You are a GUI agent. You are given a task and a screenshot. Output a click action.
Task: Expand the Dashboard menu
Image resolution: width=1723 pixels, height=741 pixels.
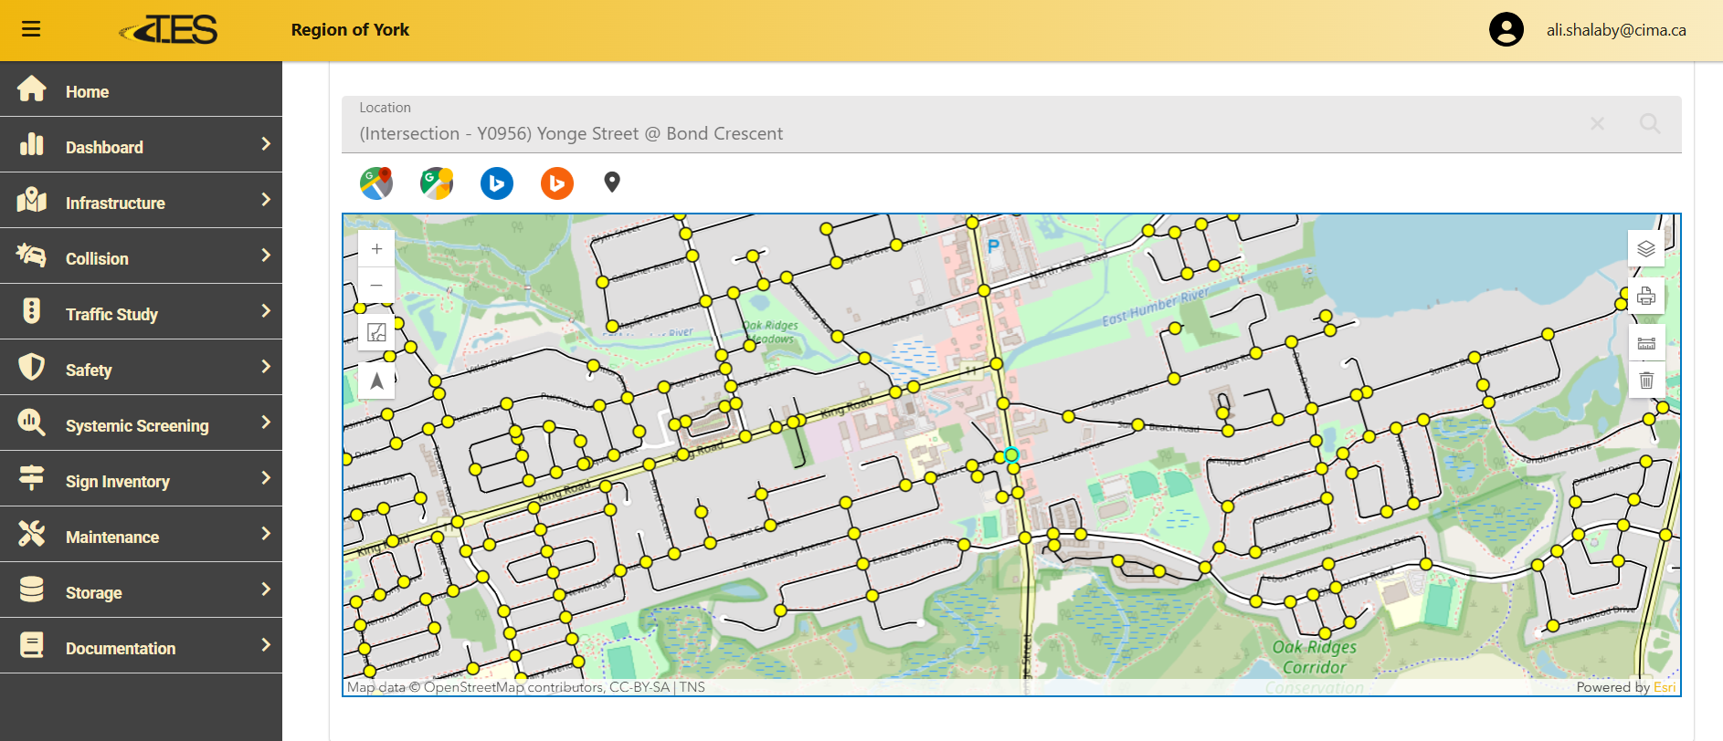(x=141, y=147)
